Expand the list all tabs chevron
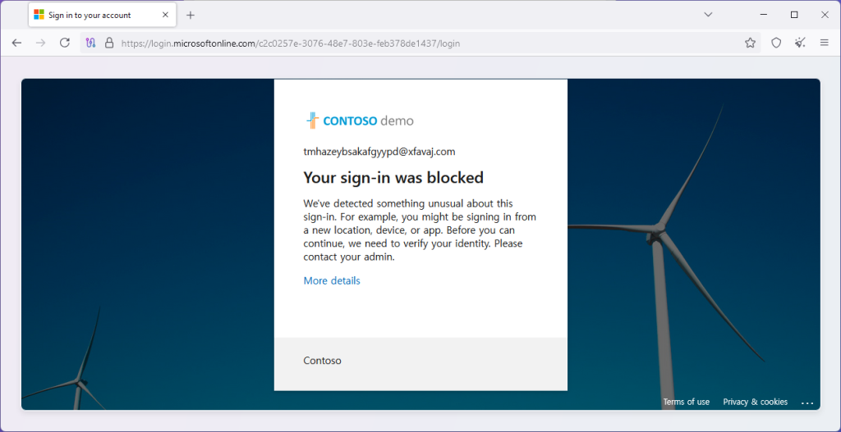This screenshot has height=432, width=841. pyautogui.click(x=709, y=15)
